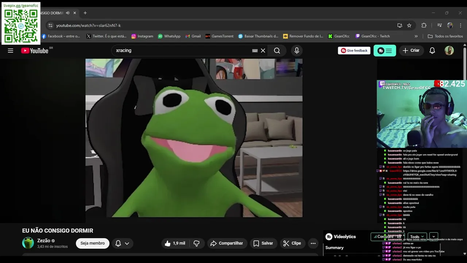The height and width of the screenshot is (263, 467).
Task: Open the Zezão channel name link
Action: click(43, 241)
